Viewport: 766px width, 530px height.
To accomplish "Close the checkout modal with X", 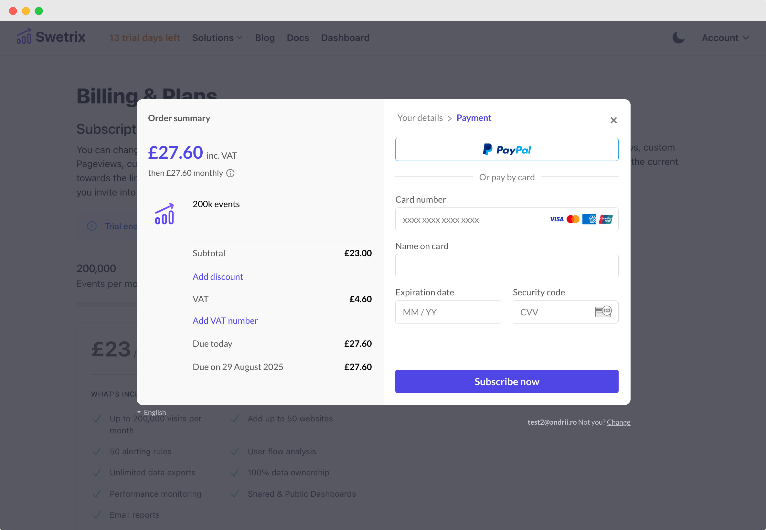I will click(x=613, y=120).
